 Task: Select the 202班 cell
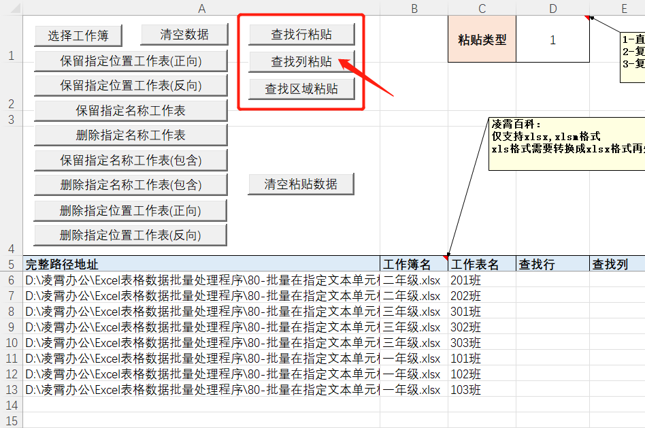482,295
